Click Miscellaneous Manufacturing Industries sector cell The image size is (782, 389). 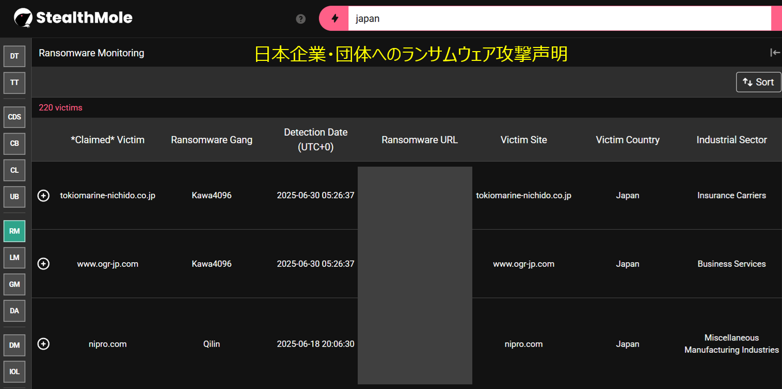coord(731,344)
